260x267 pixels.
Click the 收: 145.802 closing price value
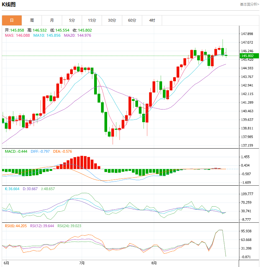[82, 30]
